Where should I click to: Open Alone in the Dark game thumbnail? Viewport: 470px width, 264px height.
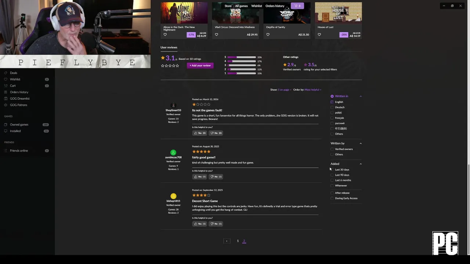pyautogui.click(x=184, y=13)
